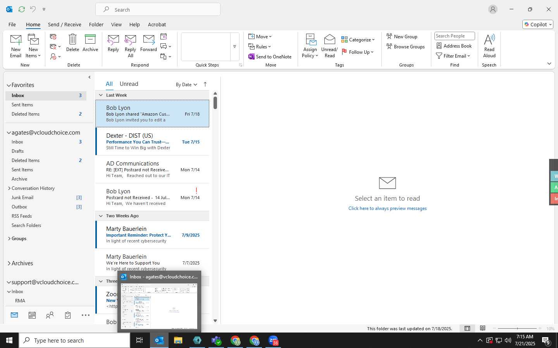Image resolution: width=558 pixels, height=348 pixels.
Task: Open AD Communications email
Action: pos(152,169)
